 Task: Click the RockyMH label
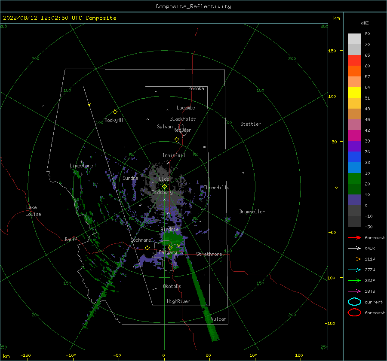pyautogui.click(x=114, y=120)
